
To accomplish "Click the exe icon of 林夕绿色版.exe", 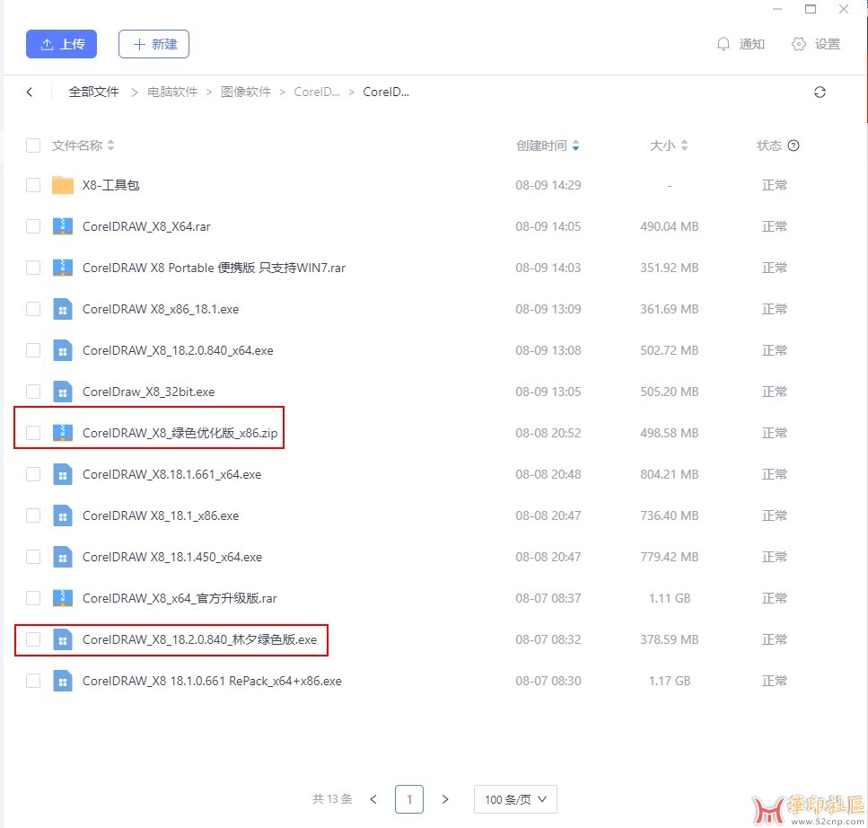I will pyautogui.click(x=63, y=639).
